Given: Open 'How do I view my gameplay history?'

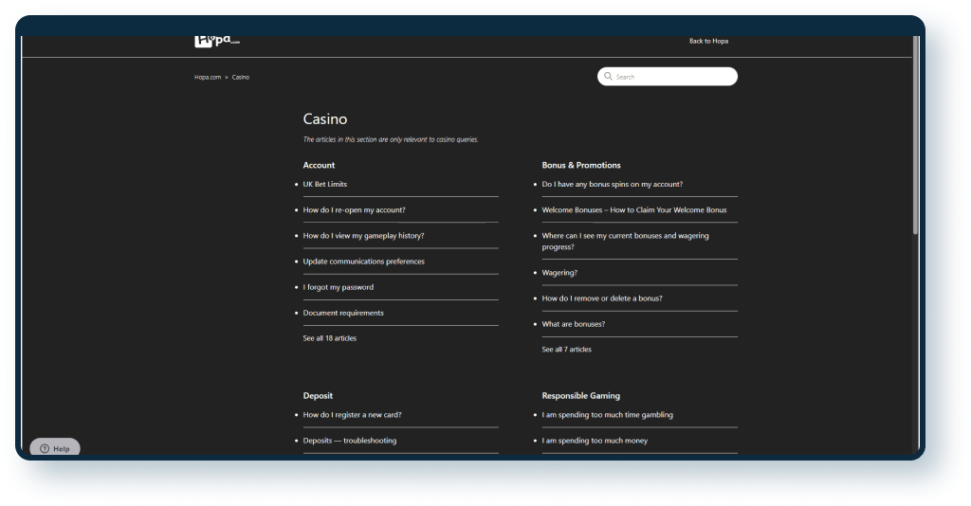Looking at the screenshot, I should pos(363,235).
